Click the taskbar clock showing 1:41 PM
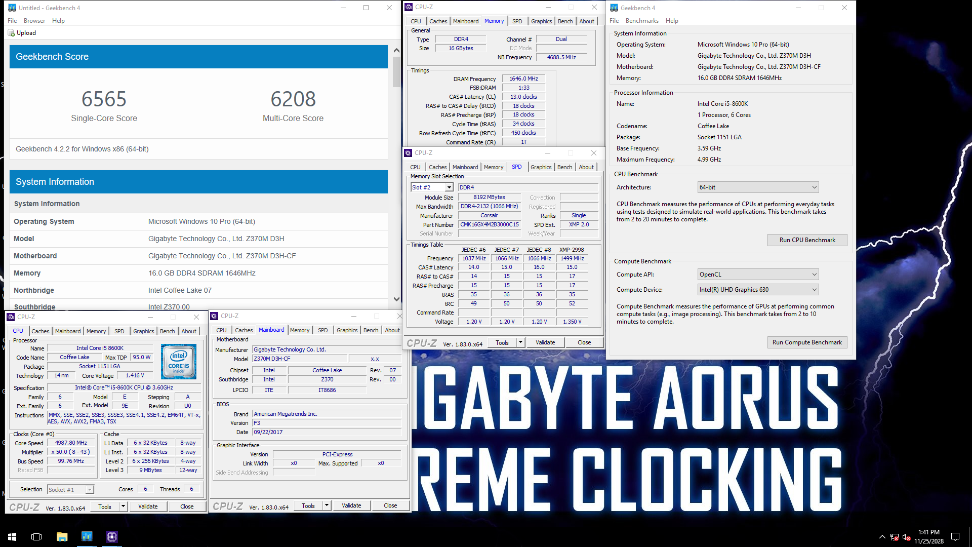Image resolution: width=972 pixels, height=547 pixels. pyautogui.click(x=928, y=537)
